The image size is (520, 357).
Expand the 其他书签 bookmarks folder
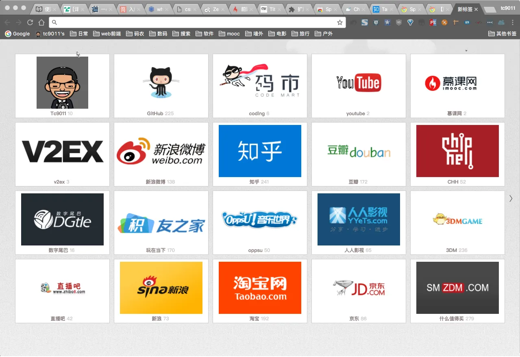pos(502,34)
